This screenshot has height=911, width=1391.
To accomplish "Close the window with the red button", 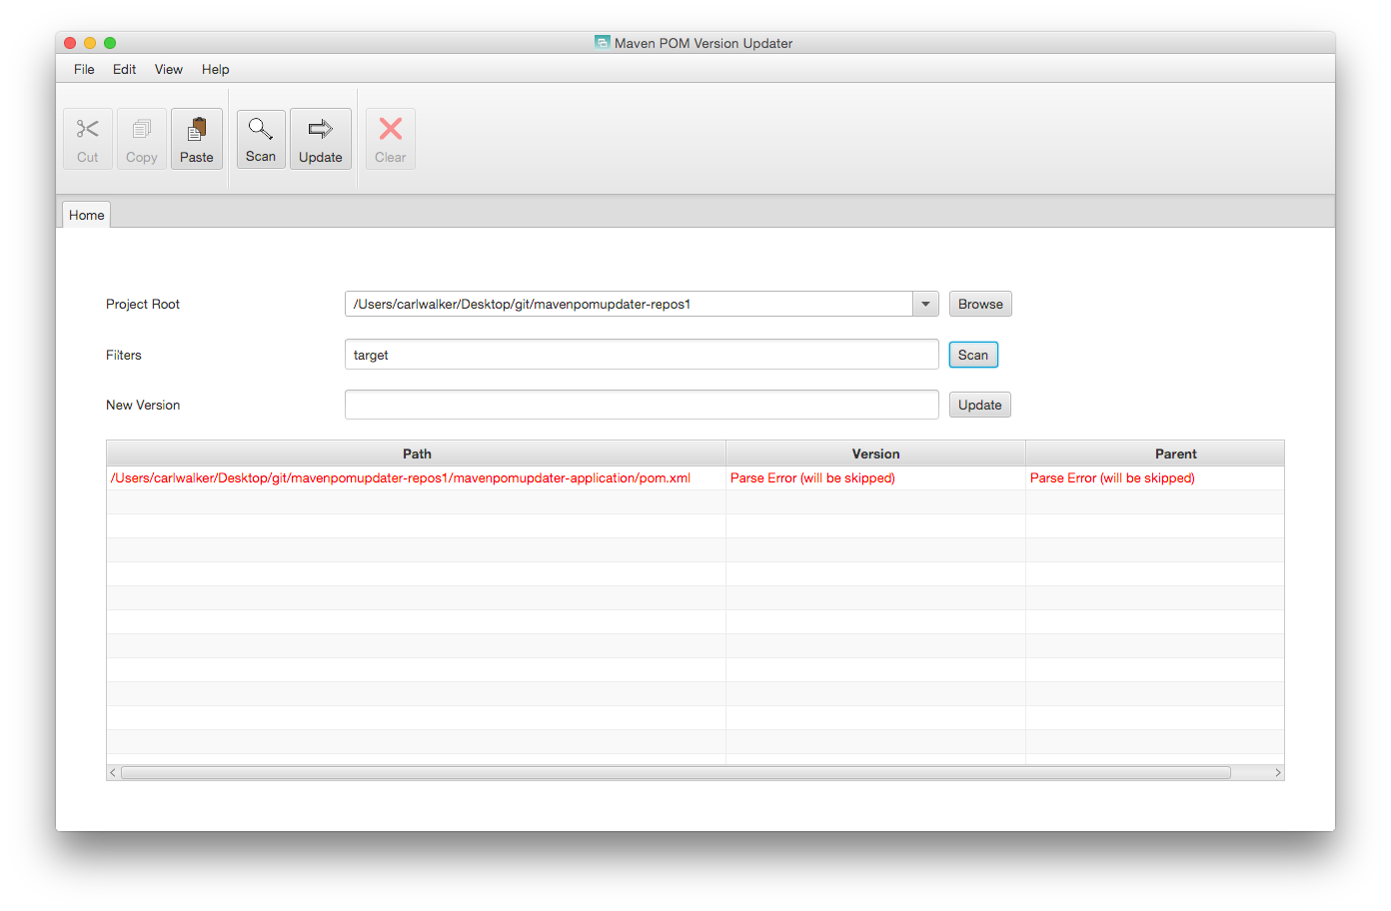I will pyautogui.click(x=70, y=43).
